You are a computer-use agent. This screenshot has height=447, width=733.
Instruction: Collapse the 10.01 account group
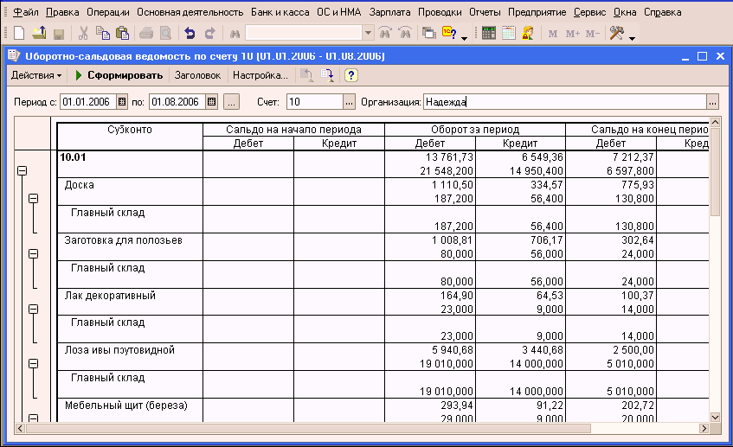point(23,171)
